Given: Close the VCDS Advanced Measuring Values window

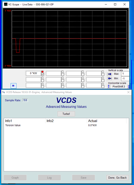Looking at the screenshot, I should [x=128, y=92].
